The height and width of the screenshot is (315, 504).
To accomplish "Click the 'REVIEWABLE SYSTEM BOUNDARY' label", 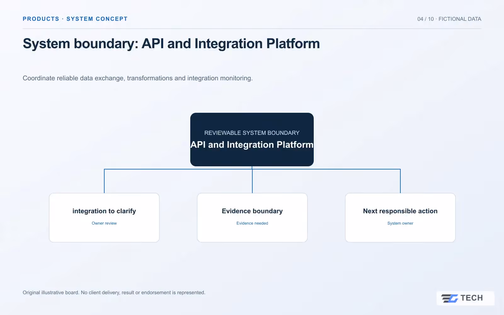I will coord(252,133).
